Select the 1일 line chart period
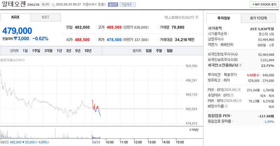Image resolution: width=280 pixels, height=146 pixels. 25,51
